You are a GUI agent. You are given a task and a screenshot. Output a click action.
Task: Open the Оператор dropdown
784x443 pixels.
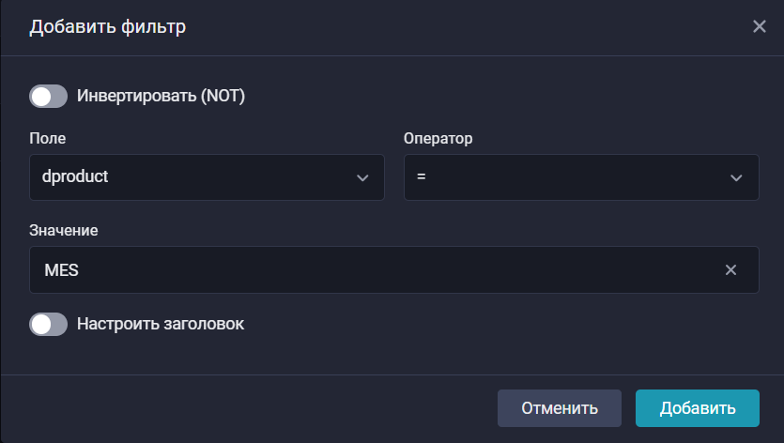click(x=580, y=177)
